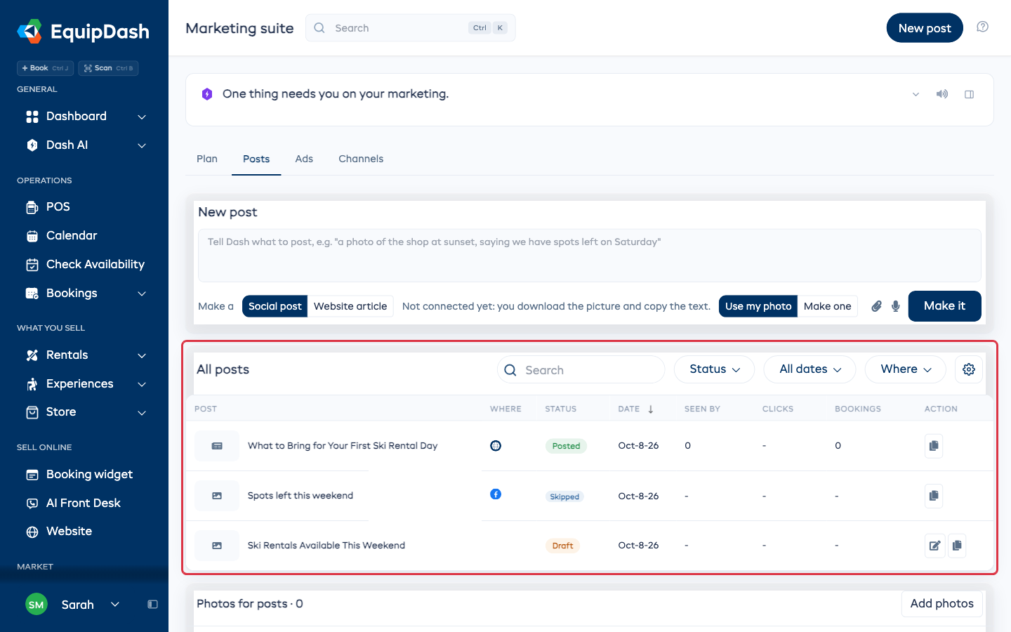
Task: Click the EquipDash logo icon
Action: coord(29,31)
